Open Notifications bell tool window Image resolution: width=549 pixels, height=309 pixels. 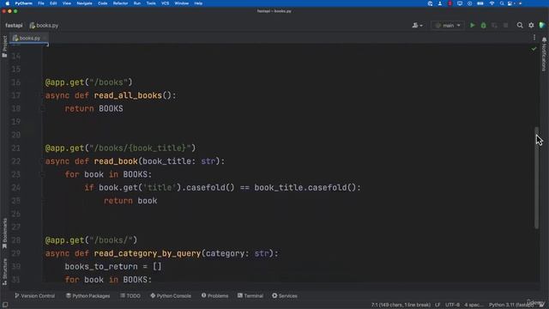tap(544, 55)
